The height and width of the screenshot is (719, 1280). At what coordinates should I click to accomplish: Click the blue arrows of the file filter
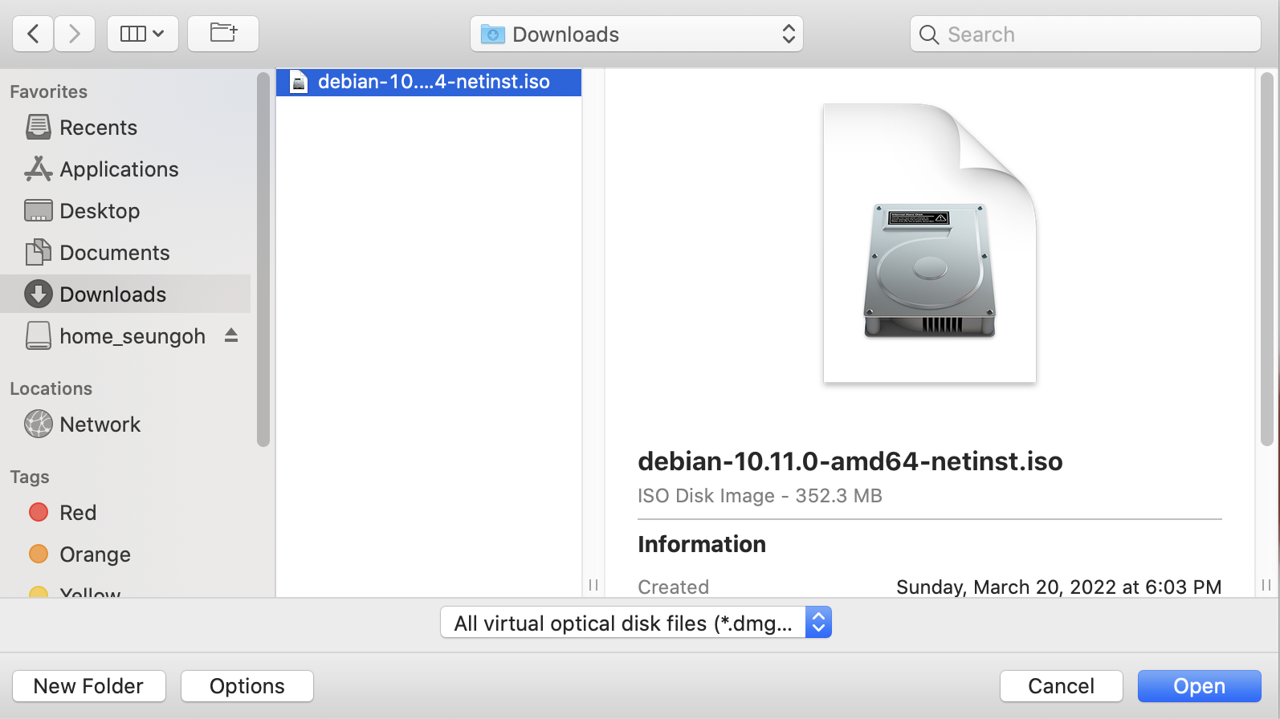[x=818, y=623]
